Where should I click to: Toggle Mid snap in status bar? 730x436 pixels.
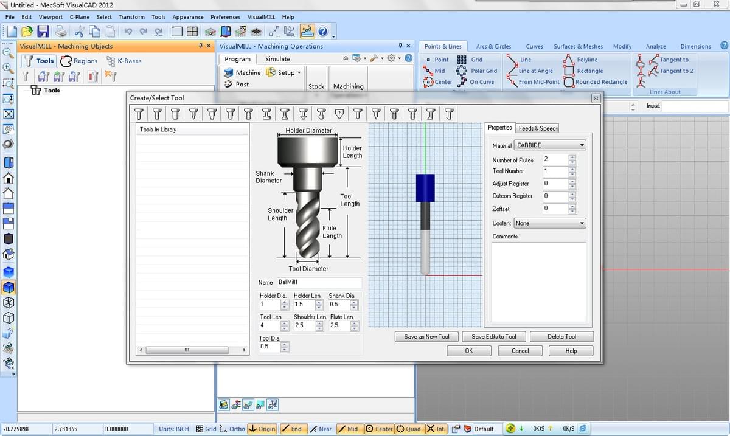[x=349, y=429]
